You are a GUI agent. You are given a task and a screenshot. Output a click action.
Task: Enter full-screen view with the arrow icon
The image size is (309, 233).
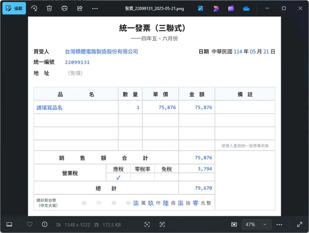point(300,225)
